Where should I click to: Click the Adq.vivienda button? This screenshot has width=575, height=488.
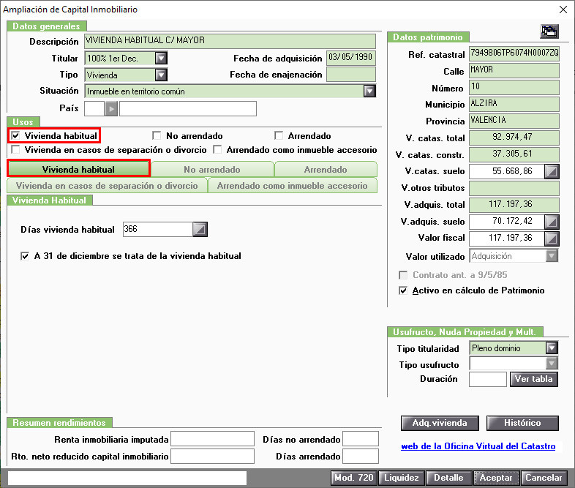pyautogui.click(x=440, y=423)
